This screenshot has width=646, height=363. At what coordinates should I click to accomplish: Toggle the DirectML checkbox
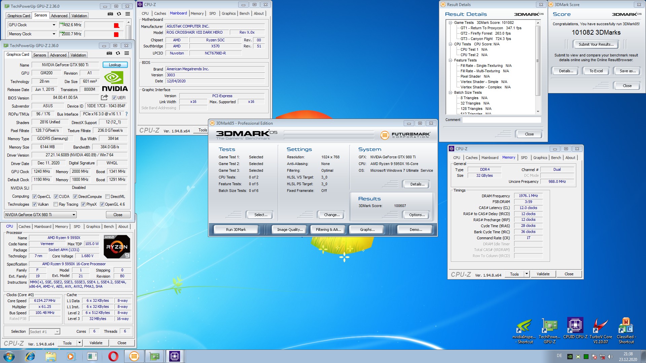[x=107, y=197]
